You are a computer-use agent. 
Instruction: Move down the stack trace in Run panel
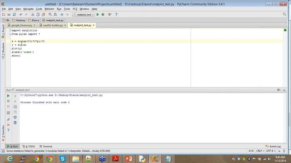coord(15,101)
